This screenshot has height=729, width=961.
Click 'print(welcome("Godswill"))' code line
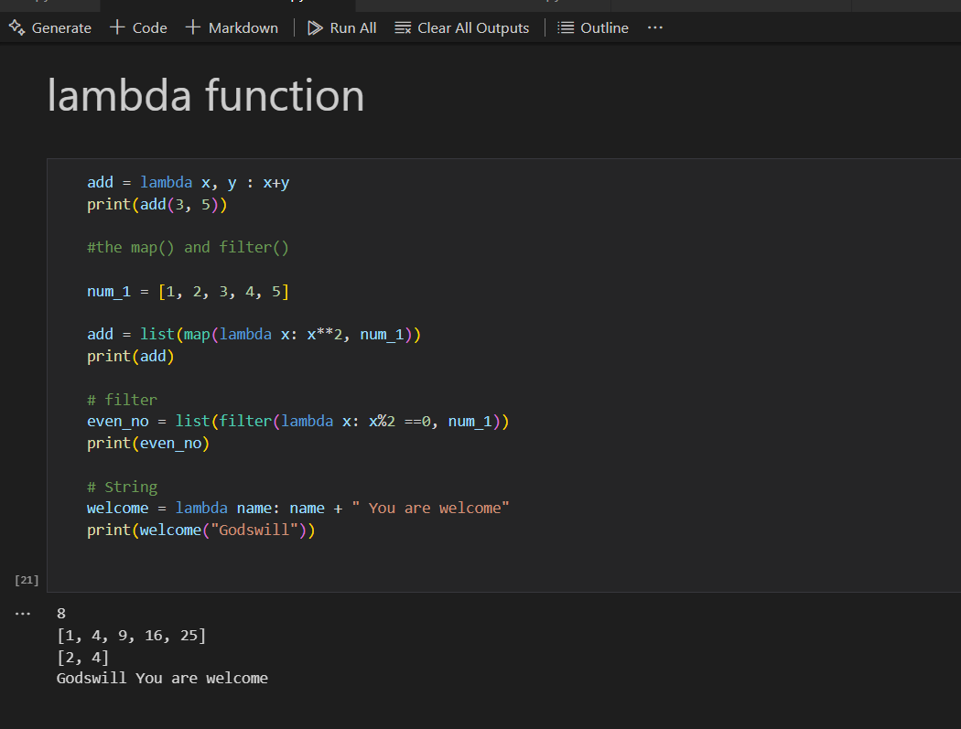tap(201, 530)
